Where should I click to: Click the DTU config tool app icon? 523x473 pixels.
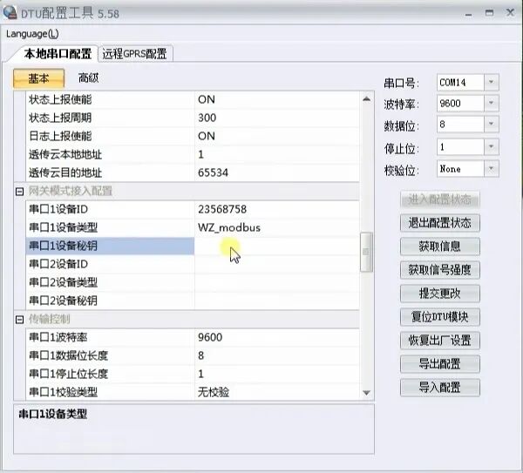10,13
